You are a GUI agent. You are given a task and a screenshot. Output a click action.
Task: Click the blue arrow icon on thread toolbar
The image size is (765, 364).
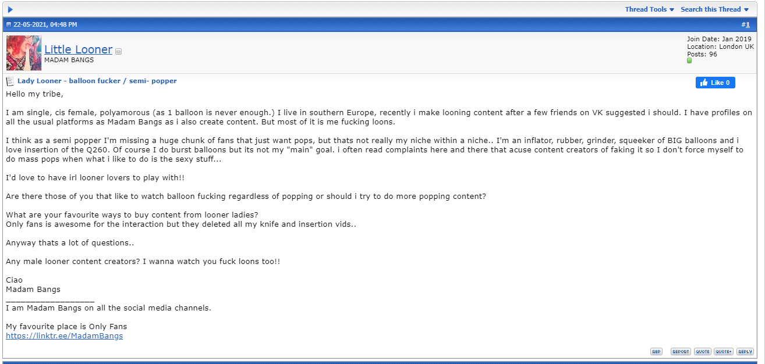point(10,9)
